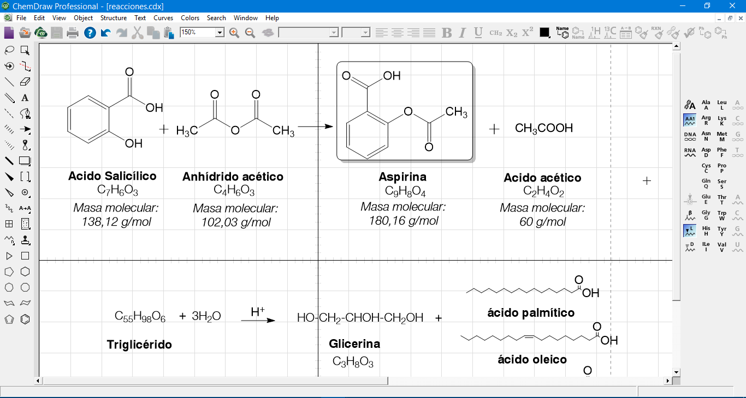Image resolution: width=746 pixels, height=398 pixels.
Task: Select the Benzene ring tool
Action: tap(25, 319)
